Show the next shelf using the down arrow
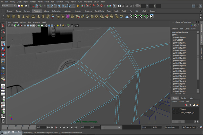203x135 pixels. pos(201,18)
